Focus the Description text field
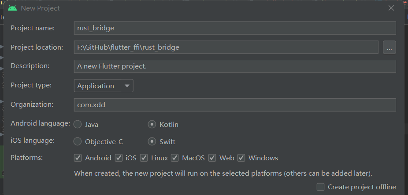The width and height of the screenshot is (408, 195). 235,66
